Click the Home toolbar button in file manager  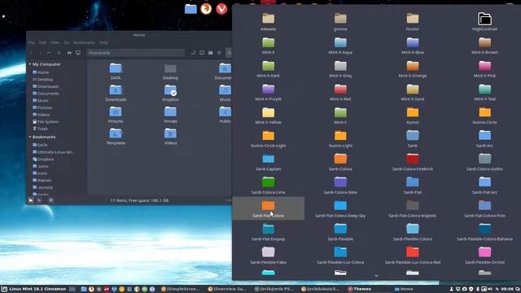click(69, 53)
